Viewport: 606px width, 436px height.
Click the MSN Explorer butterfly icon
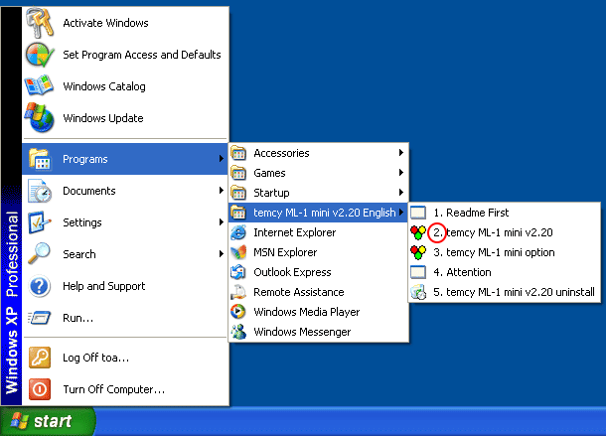coord(238,252)
